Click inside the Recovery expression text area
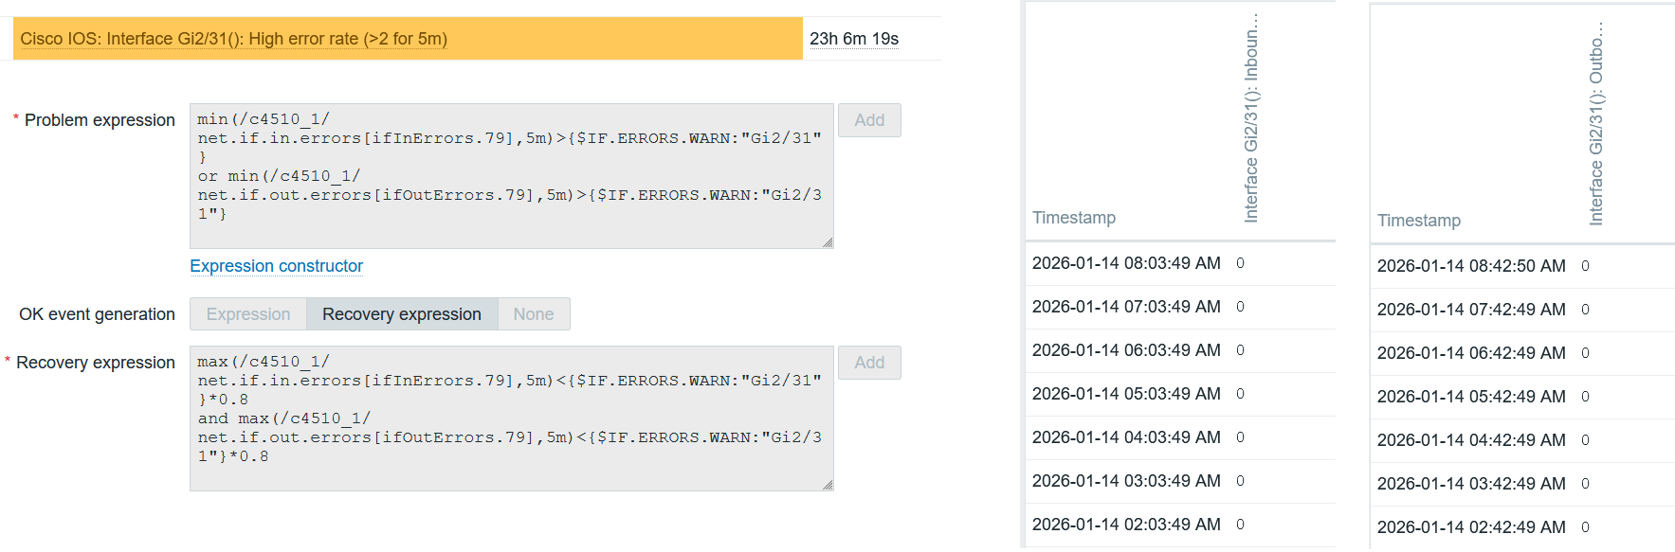 pos(512,418)
